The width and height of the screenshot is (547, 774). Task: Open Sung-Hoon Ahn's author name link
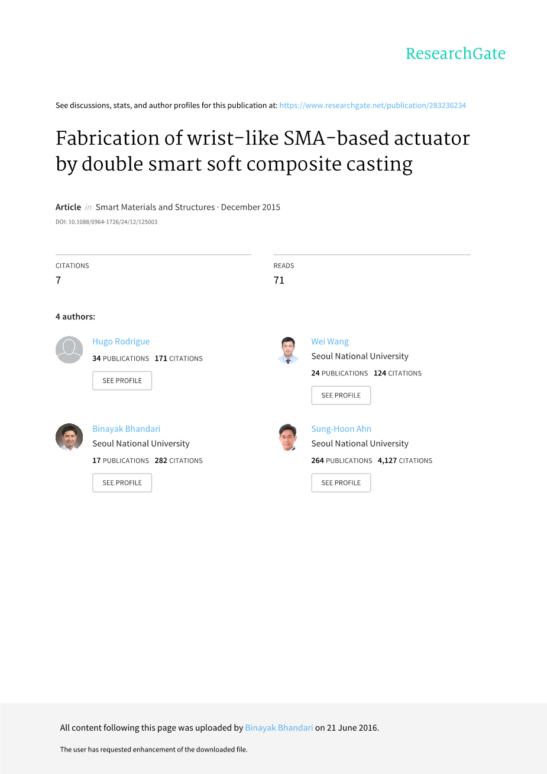tap(341, 429)
